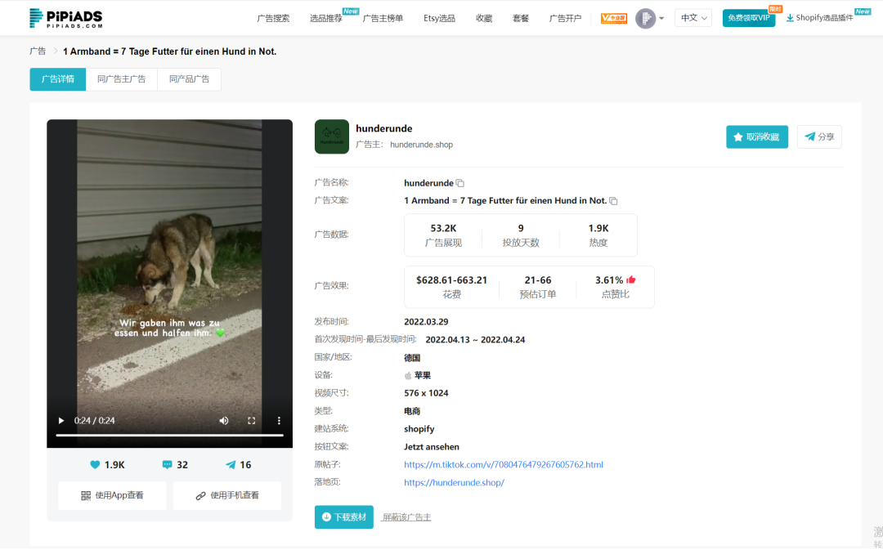Play the video
Screen dimensions: 883x550
click(61, 421)
